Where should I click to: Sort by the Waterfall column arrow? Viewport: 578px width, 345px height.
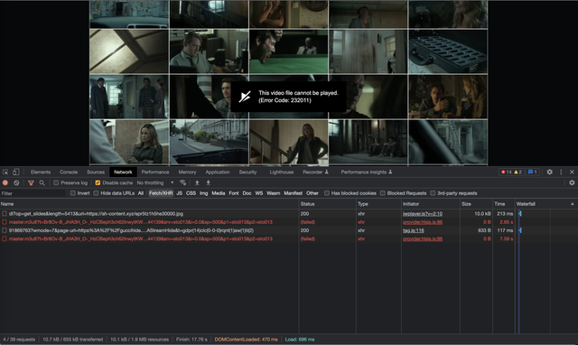(x=572, y=204)
